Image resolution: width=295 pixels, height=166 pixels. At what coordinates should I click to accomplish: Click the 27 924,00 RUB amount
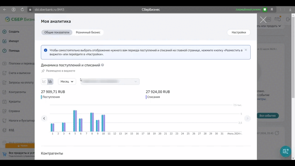pyautogui.click(x=158, y=92)
